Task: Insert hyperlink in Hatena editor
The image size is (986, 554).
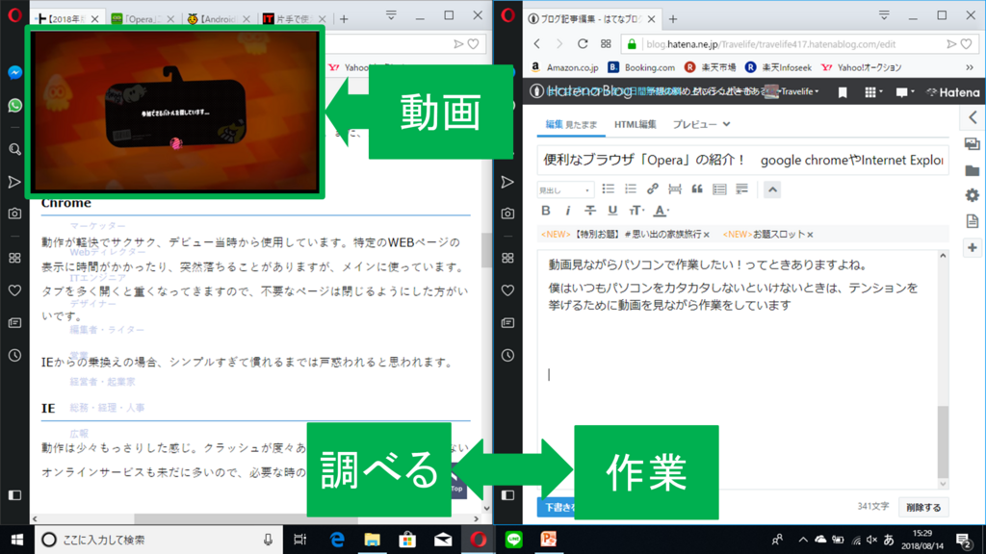Action: [x=653, y=189]
